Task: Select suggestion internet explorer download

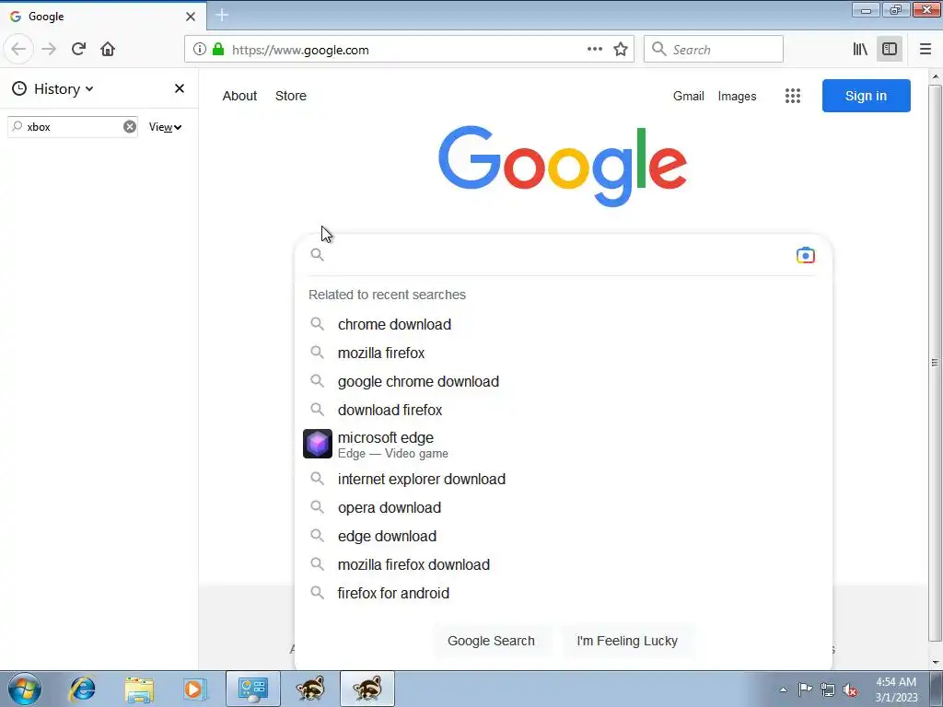Action: (563, 479)
